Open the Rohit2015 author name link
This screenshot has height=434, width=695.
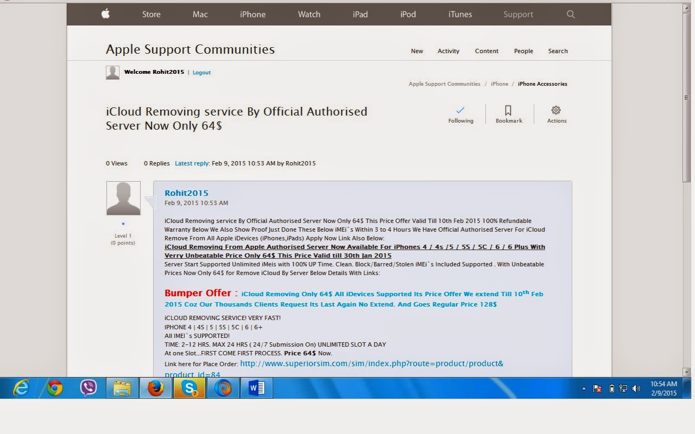[x=186, y=193]
